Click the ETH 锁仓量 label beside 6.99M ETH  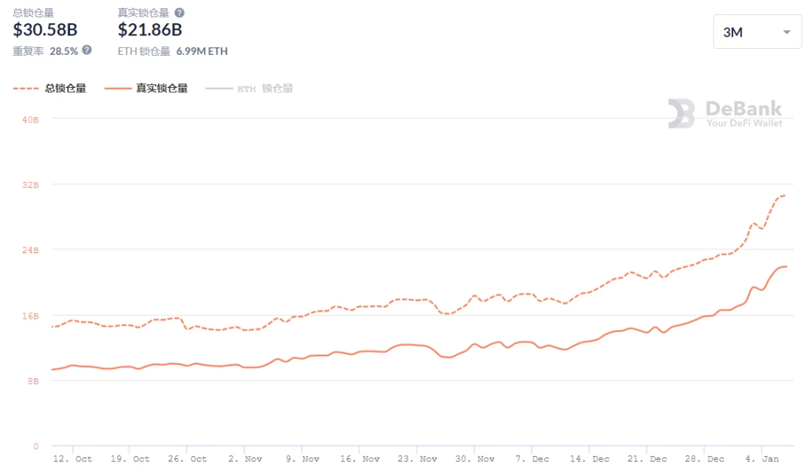144,51
